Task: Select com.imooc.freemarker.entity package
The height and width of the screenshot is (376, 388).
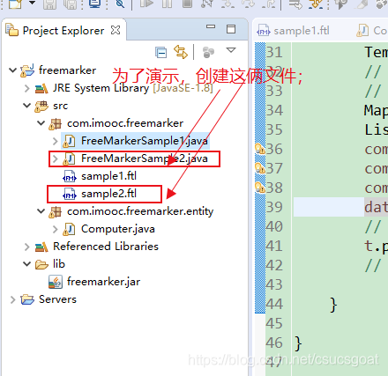Action: point(140,211)
